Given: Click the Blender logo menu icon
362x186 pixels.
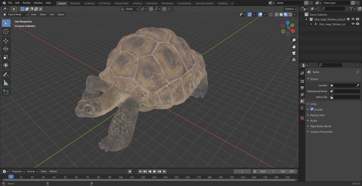Looking at the screenshot, I should (4, 3).
